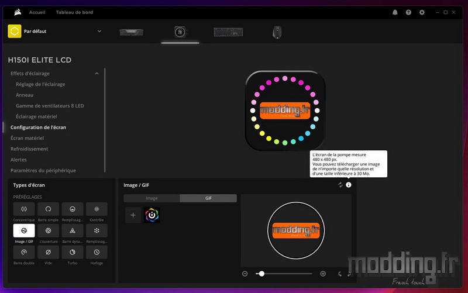Select the Image / GIF preset tile

24,230
